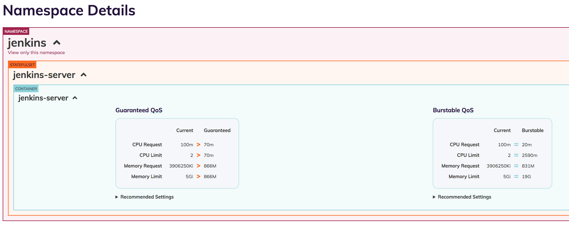Click 100m current value in Burstable table
The height and width of the screenshot is (229, 569).
click(504, 144)
